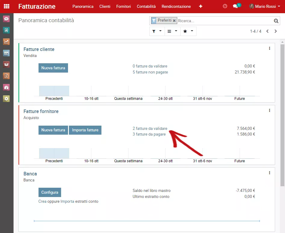Click Panoramica contabilità page heading
Viewport: 285px width, 233px height.
click(46, 20)
